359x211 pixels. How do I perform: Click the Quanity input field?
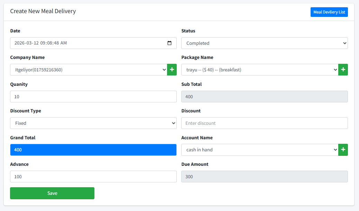click(x=93, y=97)
